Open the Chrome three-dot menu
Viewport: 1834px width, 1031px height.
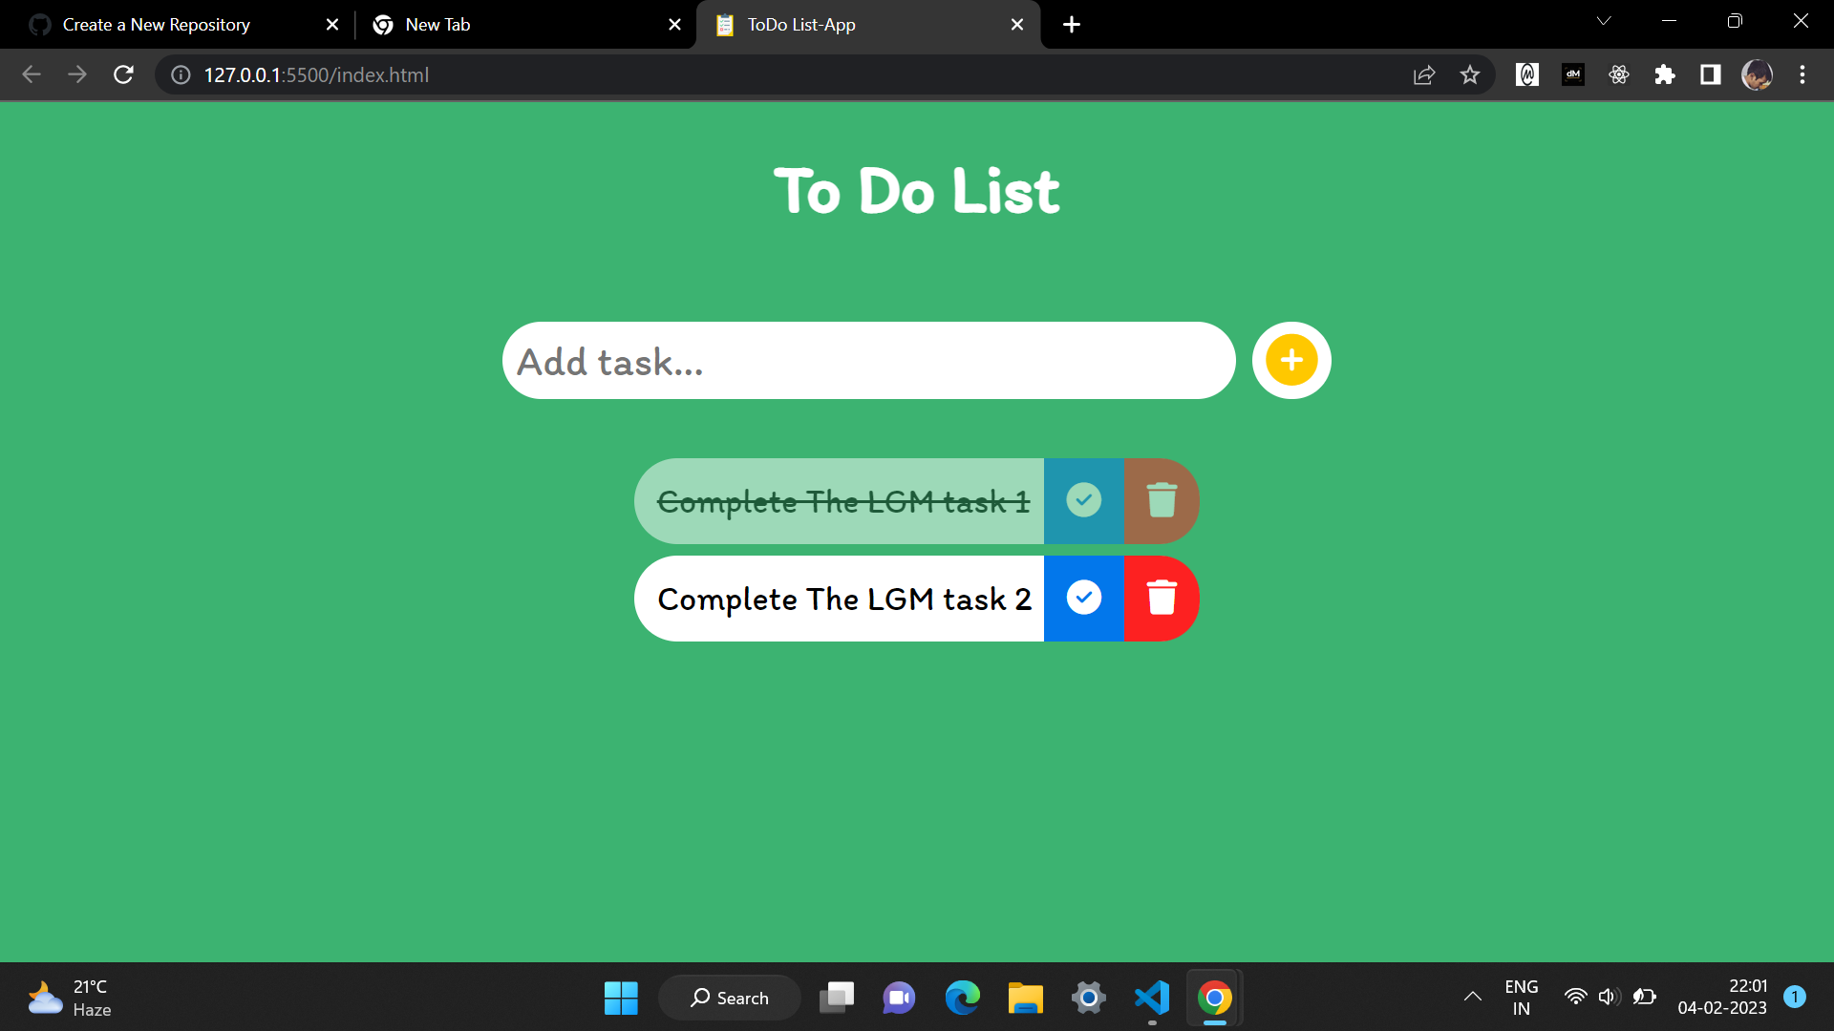tap(1802, 74)
